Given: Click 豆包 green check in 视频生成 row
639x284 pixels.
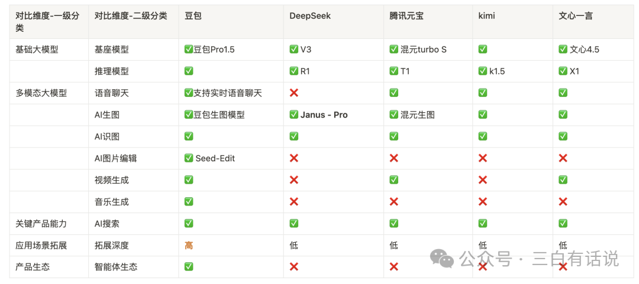Looking at the screenshot, I should (189, 180).
